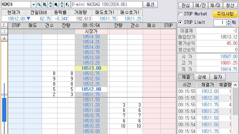Viewport: 239px width, 134px height.
Task: Click price 18511.50 in the order ladder
Action: click(91, 100)
